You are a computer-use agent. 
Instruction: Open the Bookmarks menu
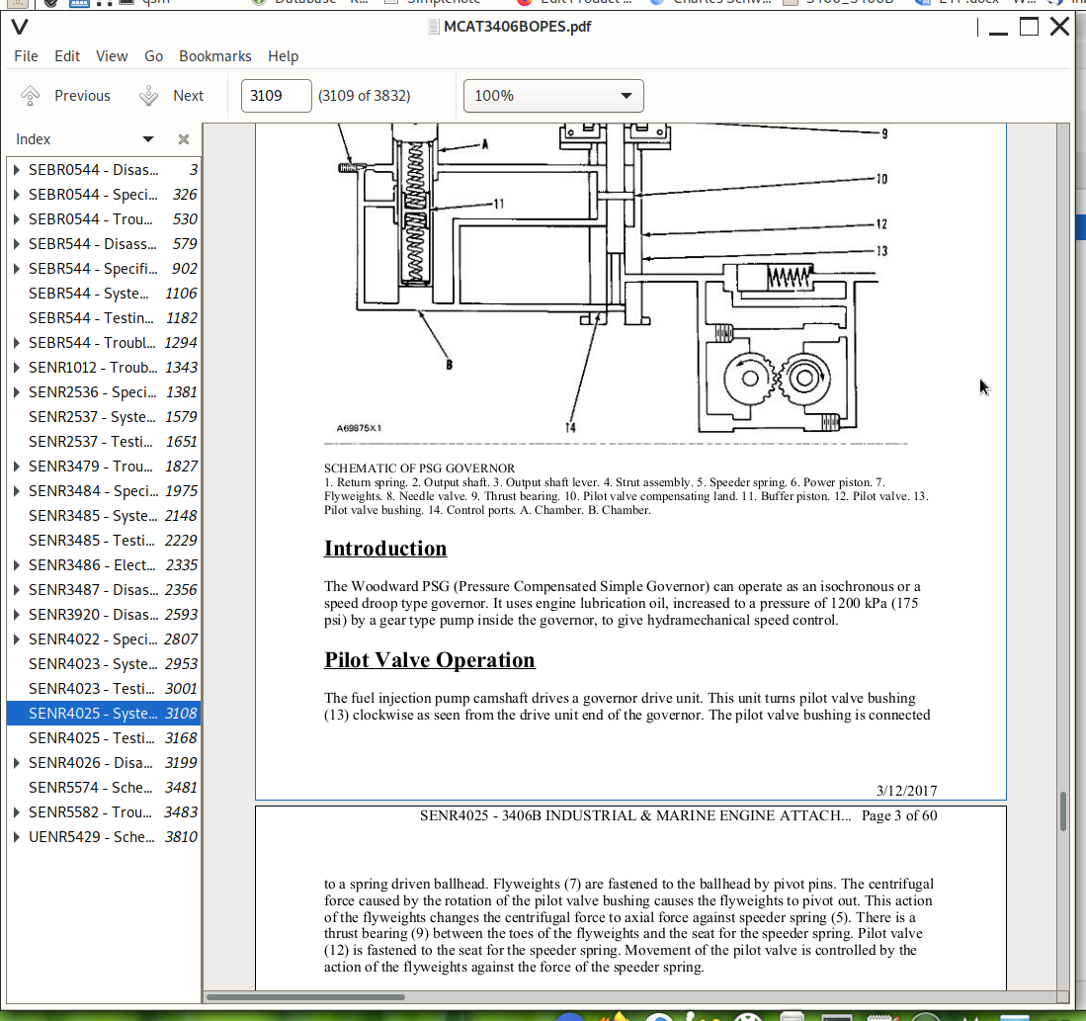(x=214, y=56)
